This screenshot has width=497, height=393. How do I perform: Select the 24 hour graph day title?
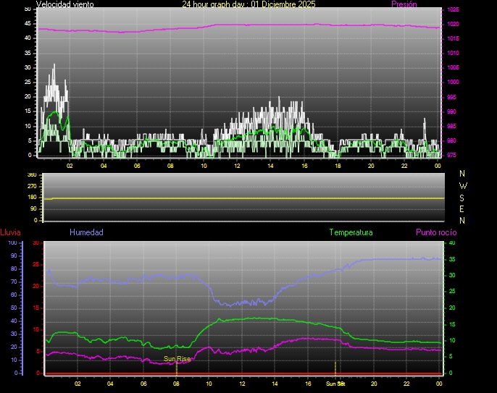(x=248, y=4)
